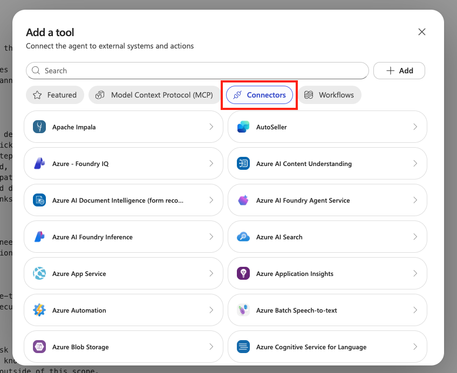Click the cube icon on the MCP tab
The height and width of the screenshot is (373, 457).
click(100, 95)
